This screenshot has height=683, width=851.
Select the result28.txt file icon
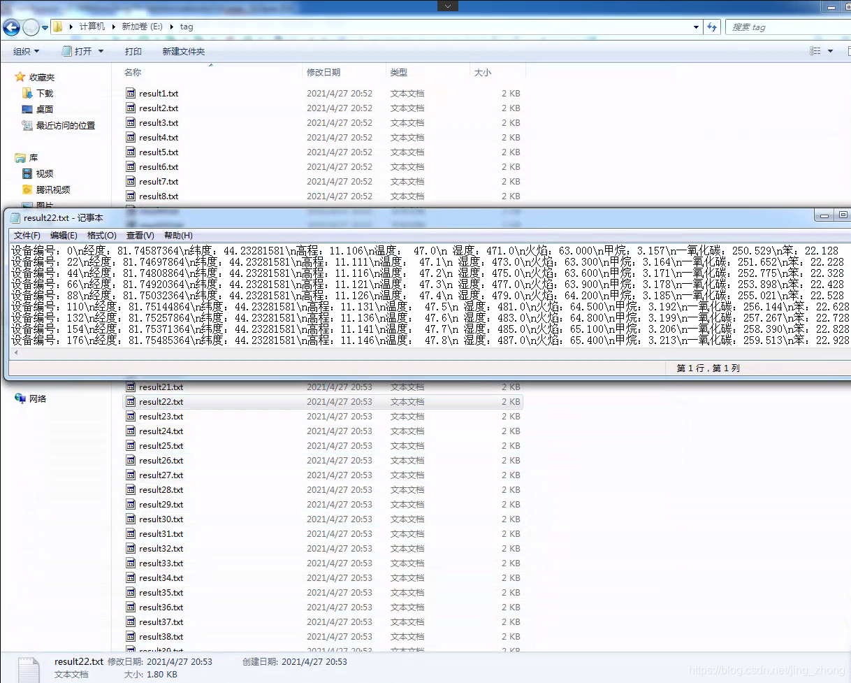131,489
